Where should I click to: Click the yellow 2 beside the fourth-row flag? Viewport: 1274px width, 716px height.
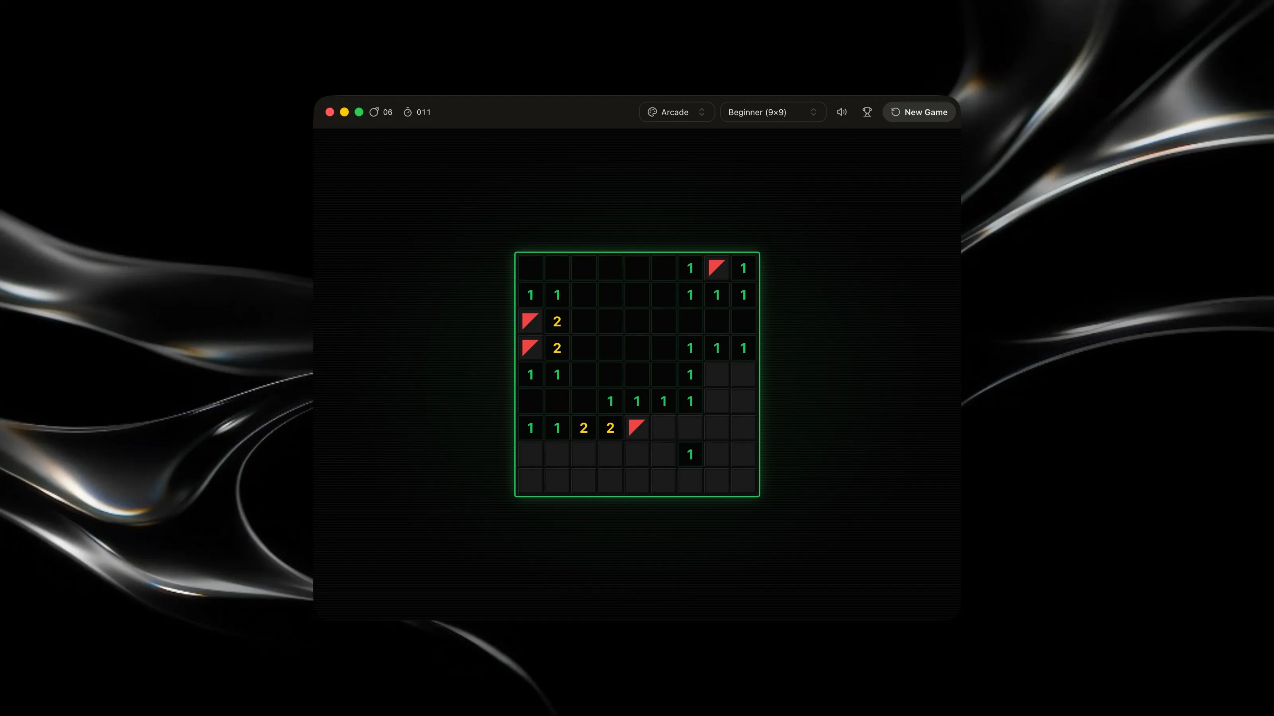pos(557,348)
